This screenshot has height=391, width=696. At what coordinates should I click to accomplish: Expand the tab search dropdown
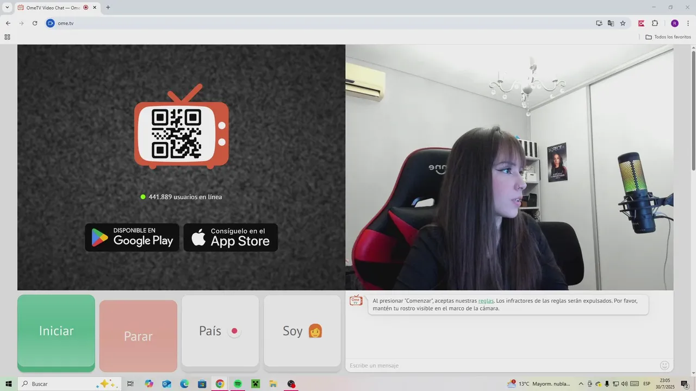[x=7, y=8]
